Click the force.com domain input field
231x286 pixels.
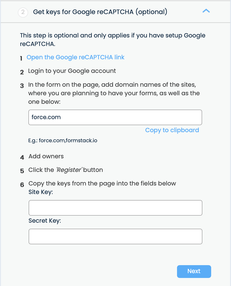tap(115, 117)
